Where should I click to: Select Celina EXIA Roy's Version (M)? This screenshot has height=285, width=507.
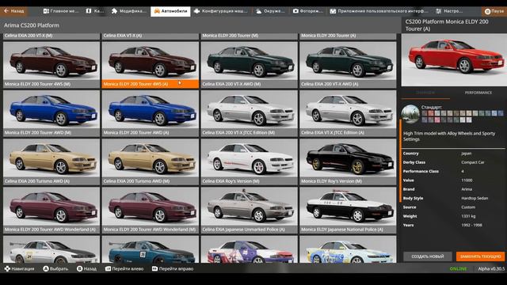click(x=250, y=161)
